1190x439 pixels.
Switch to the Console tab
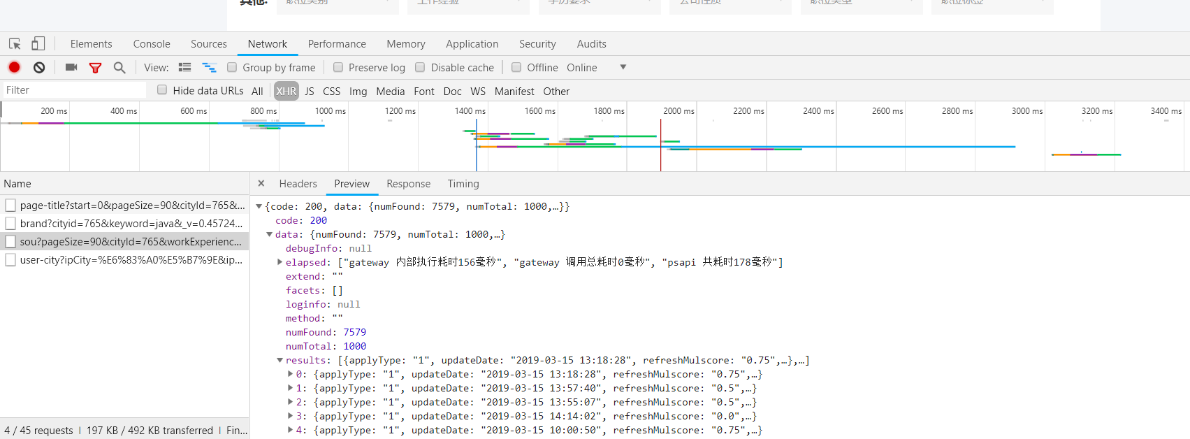point(152,44)
